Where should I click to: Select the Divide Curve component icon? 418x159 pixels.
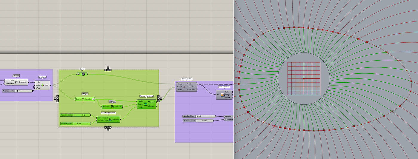pos(184,87)
